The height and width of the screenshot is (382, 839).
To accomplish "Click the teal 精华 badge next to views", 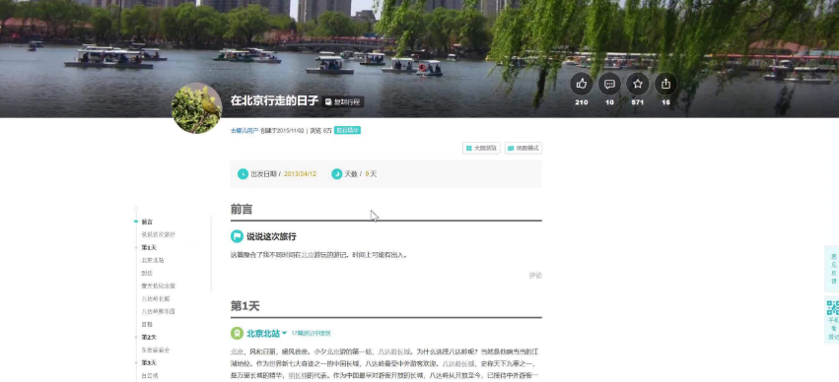I will [347, 130].
